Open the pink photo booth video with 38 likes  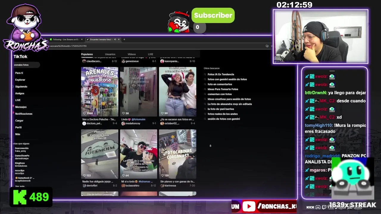(138, 92)
